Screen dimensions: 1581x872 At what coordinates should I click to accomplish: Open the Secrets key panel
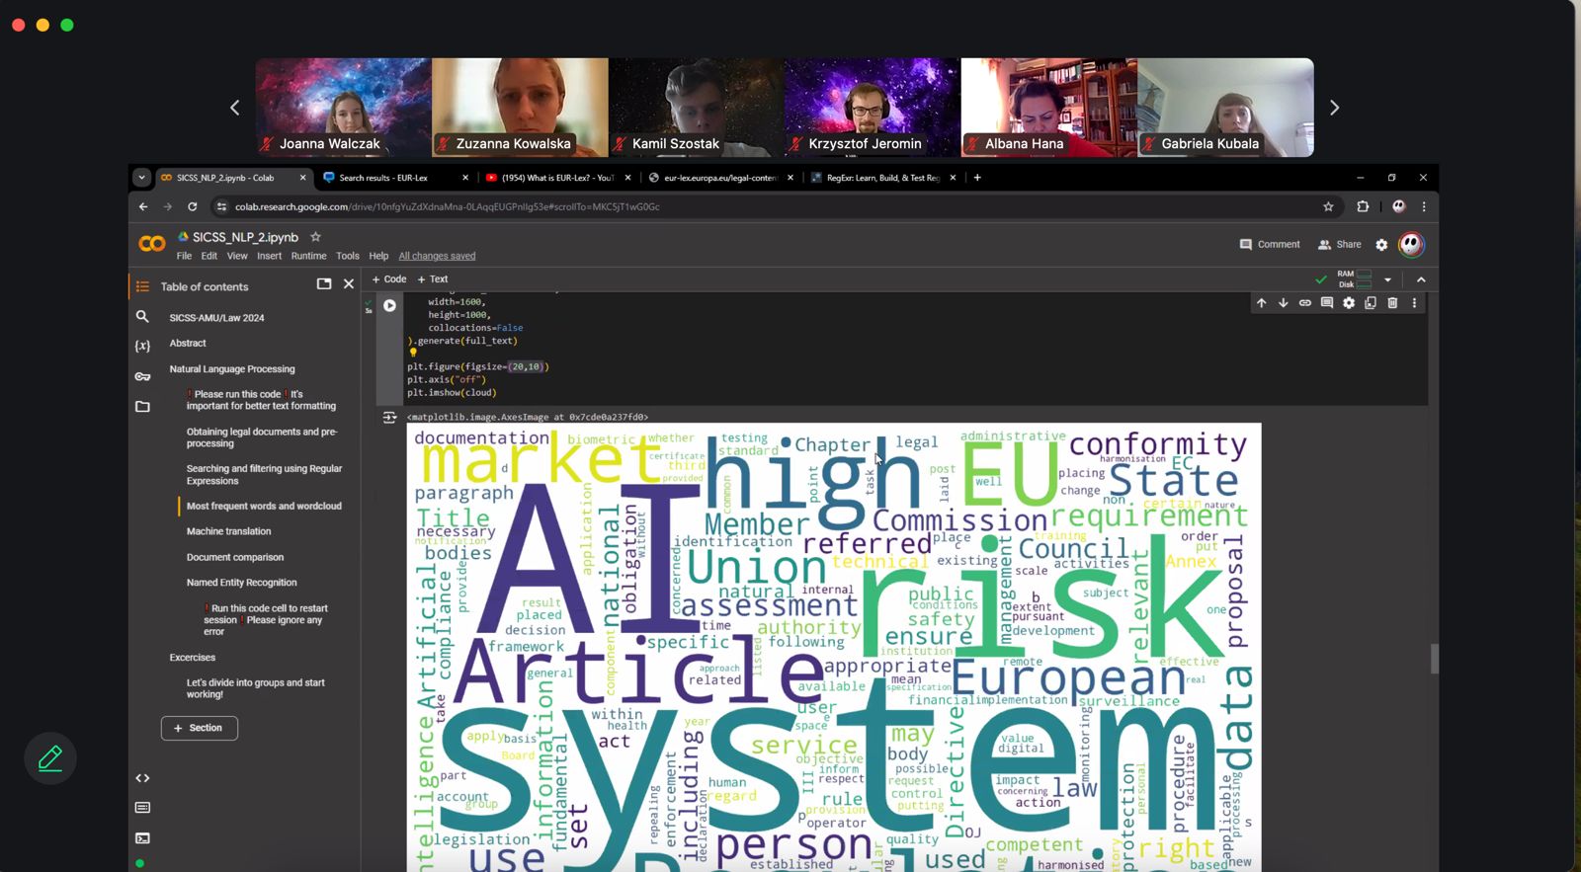tap(142, 376)
